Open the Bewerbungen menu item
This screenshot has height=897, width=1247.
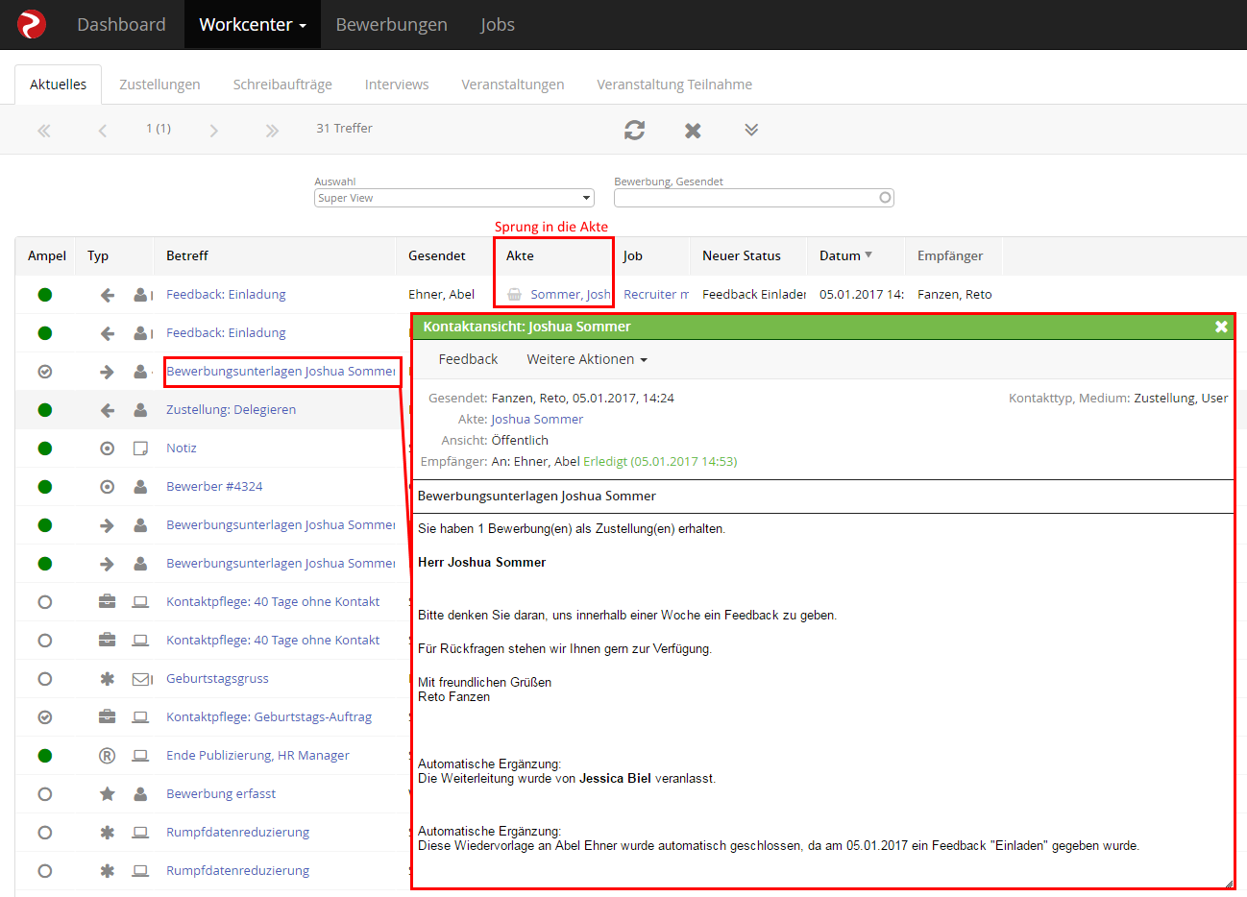pos(391,24)
